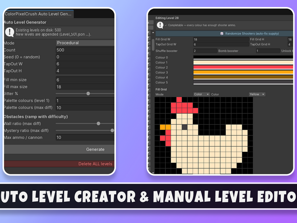Open the Mode dropdown set to Procedural
The height and width of the screenshot is (223, 297).
[85, 43]
